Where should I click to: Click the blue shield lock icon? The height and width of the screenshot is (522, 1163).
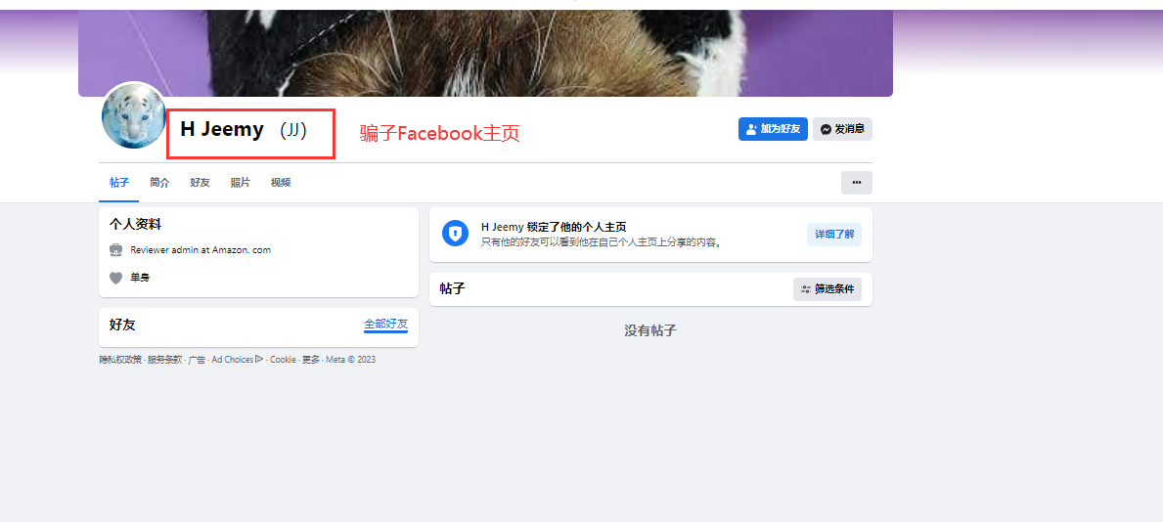click(x=456, y=234)
